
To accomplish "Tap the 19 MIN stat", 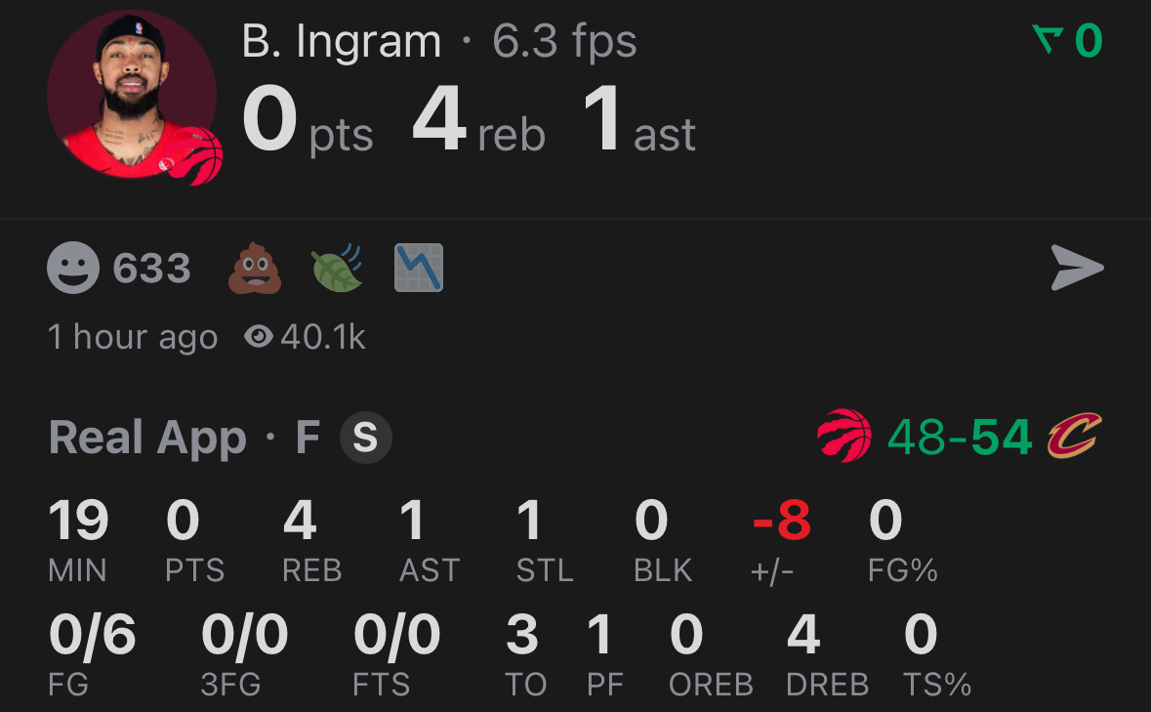I will 78,537.
